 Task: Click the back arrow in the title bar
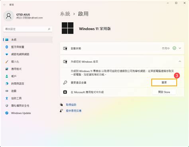coord(4,5)
